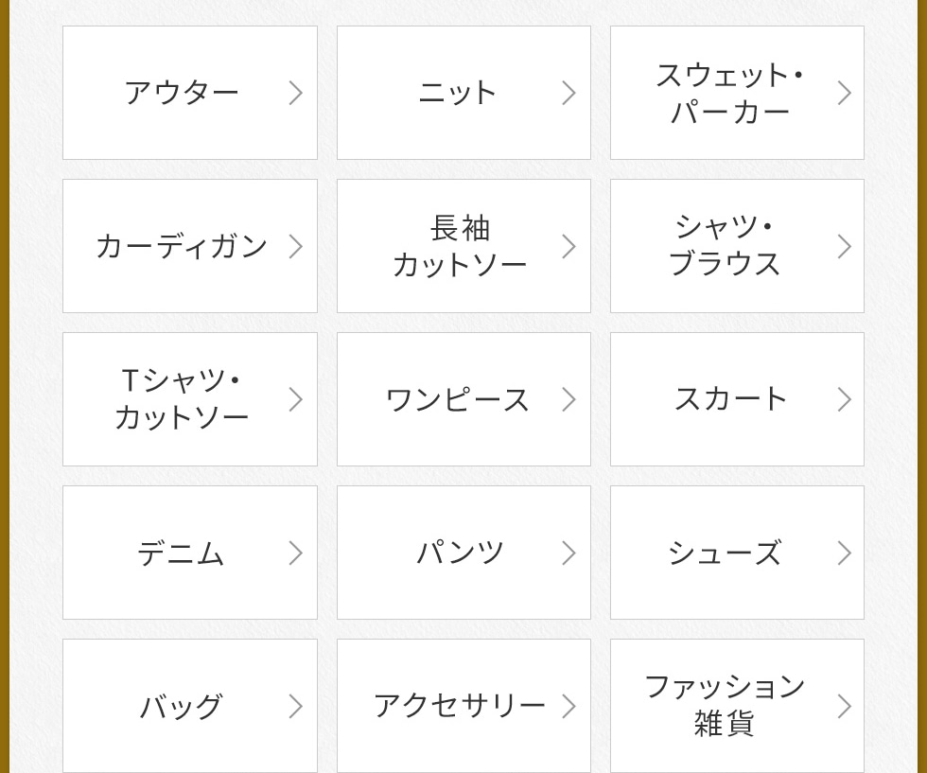Open the バッグ category
The height and width of the screenshot is (773, 927).
point(181,706)
